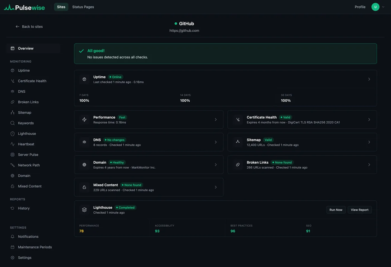Click the GitHub site title
This screenshot has width=391, height=267.
pyautogui.click(x=187, y=24)
